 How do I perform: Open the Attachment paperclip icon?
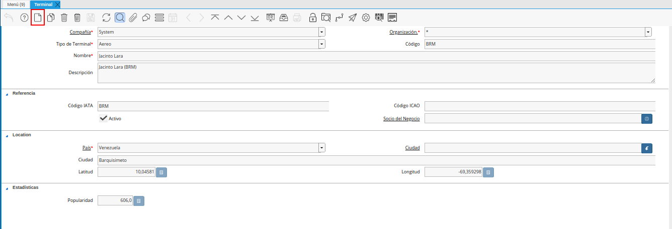133,18
